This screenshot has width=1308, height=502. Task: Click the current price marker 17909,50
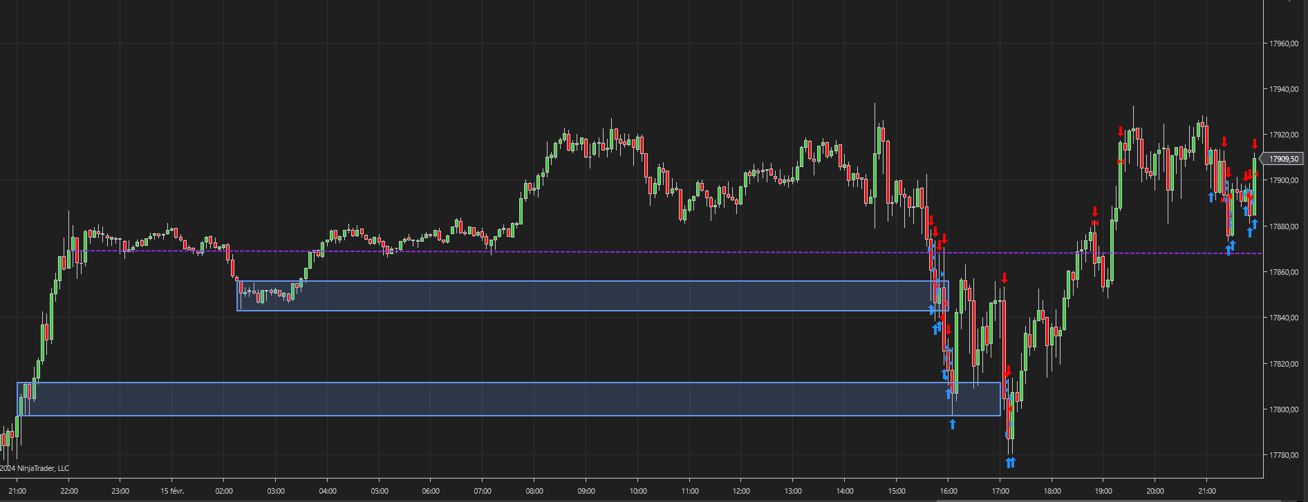(1284, 159)
